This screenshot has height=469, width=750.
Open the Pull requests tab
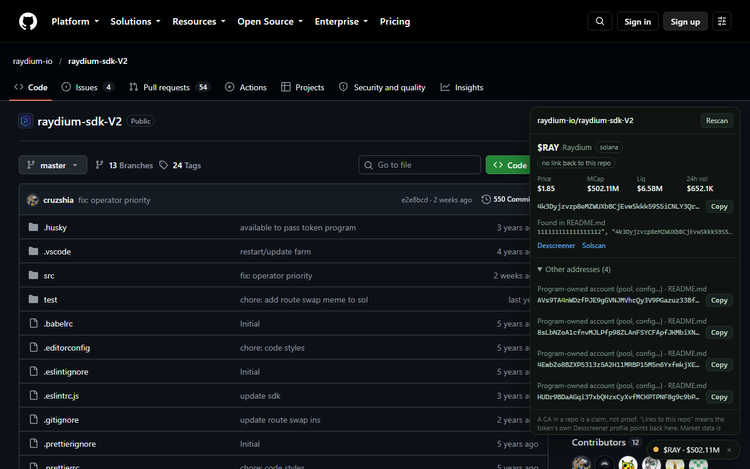click(170, 87)
